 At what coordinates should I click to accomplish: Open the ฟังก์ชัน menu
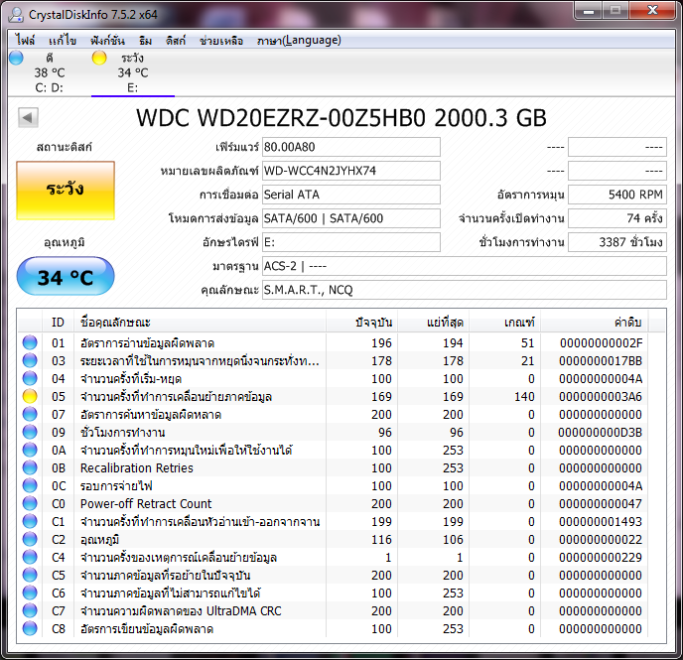107,41
